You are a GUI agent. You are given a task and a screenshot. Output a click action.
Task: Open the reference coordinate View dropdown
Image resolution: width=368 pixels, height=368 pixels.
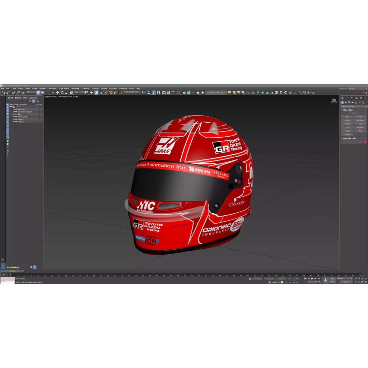(x=79, y=92)
